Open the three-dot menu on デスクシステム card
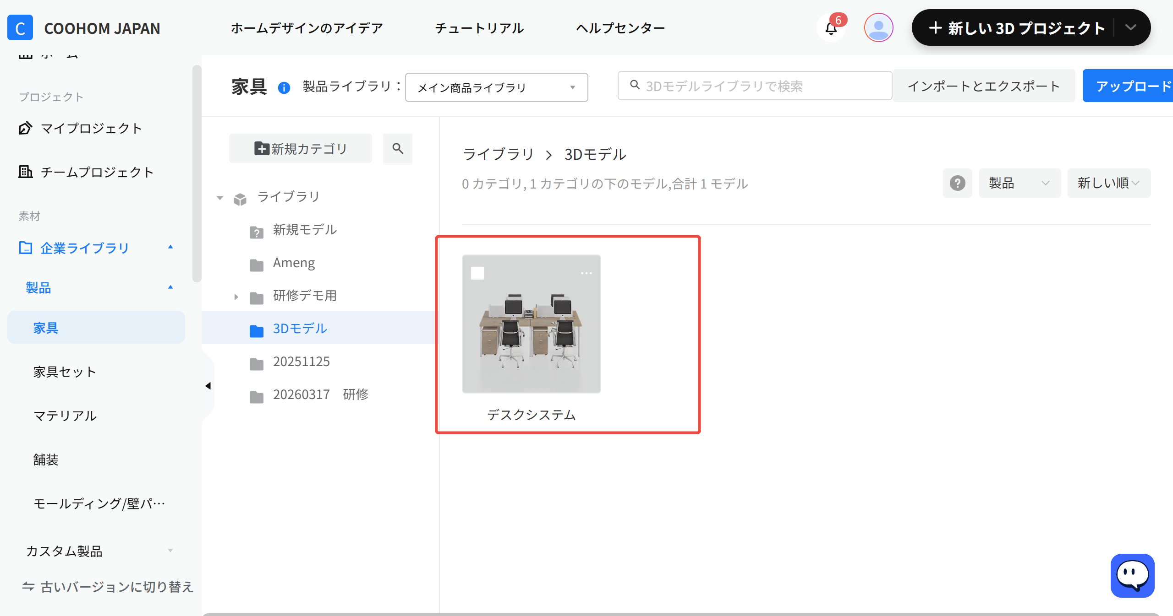 click(x=586, y=273)
